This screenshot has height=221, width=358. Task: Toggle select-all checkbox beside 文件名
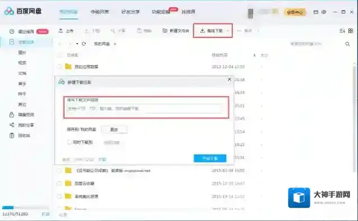(59, 55)
